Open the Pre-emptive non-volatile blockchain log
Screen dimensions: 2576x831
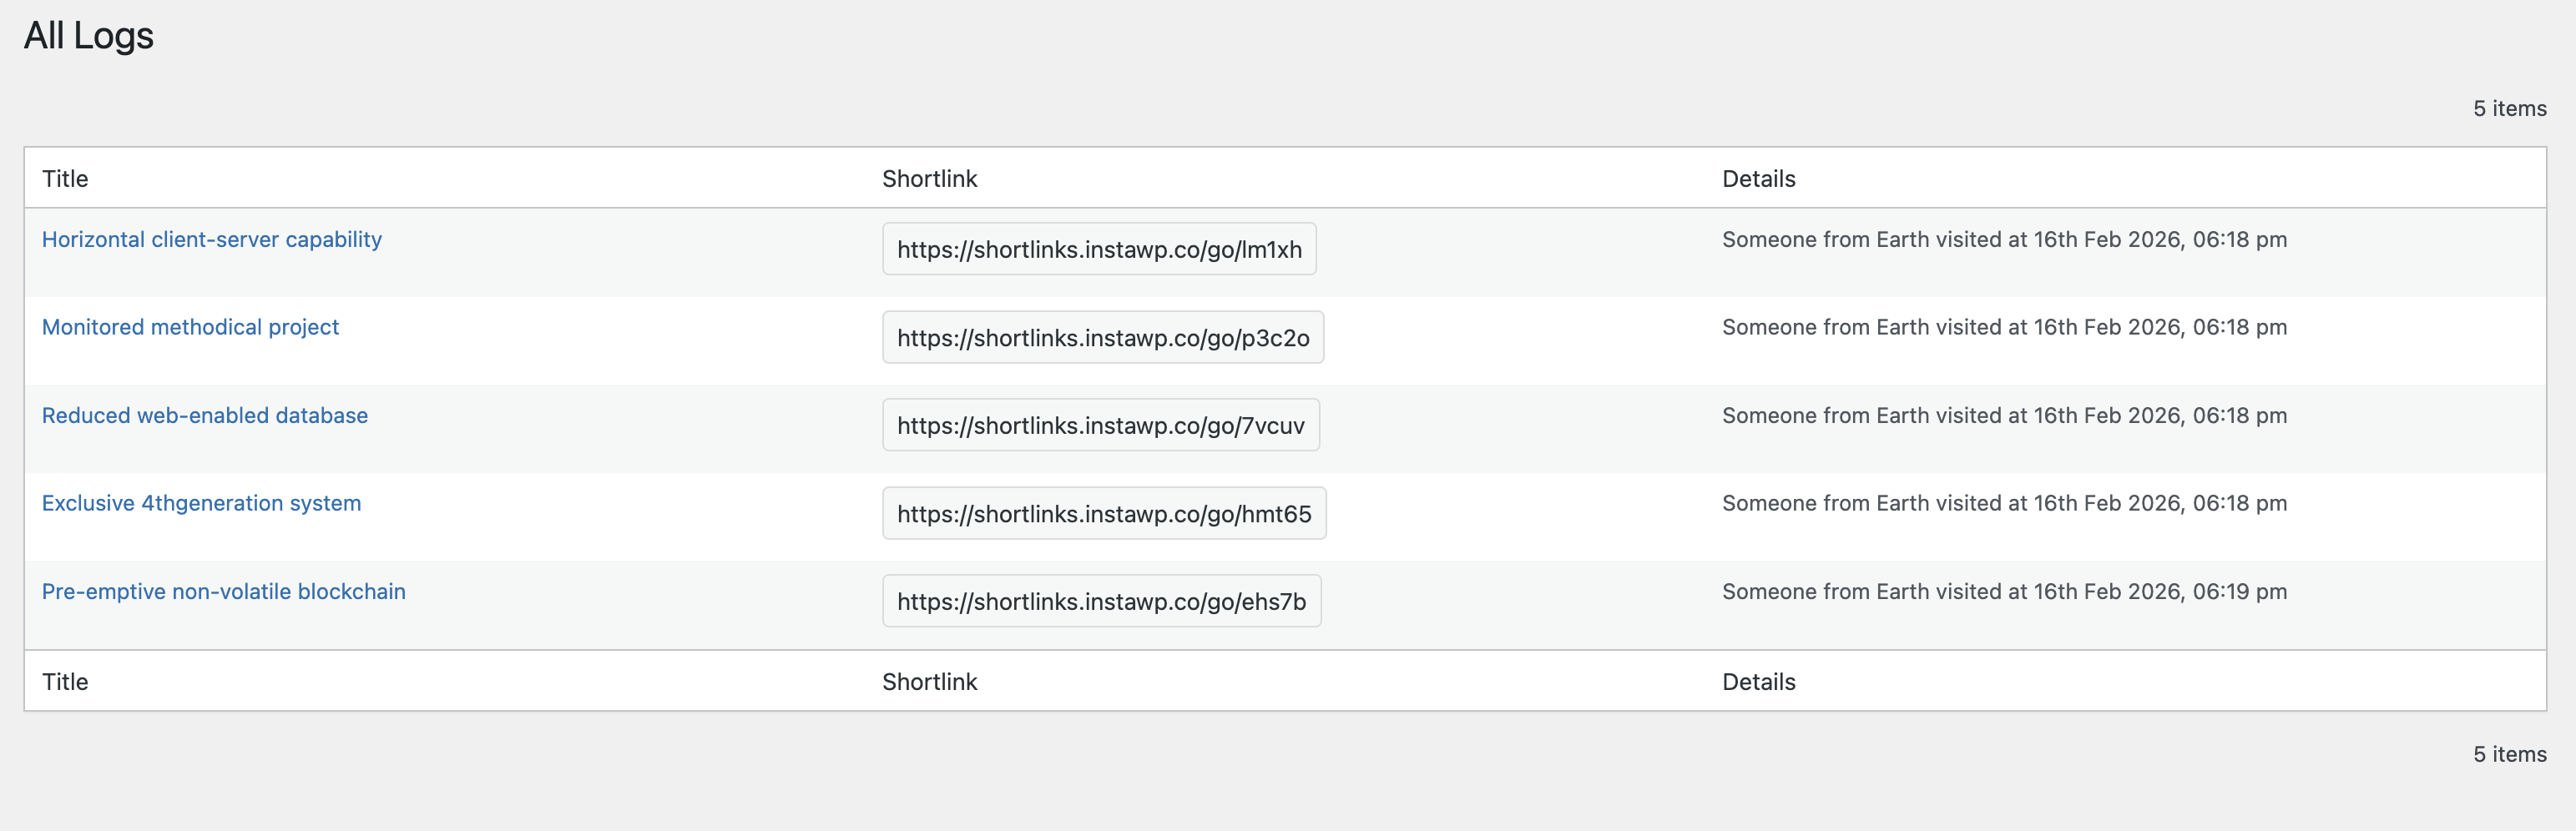tap(223, 591)
